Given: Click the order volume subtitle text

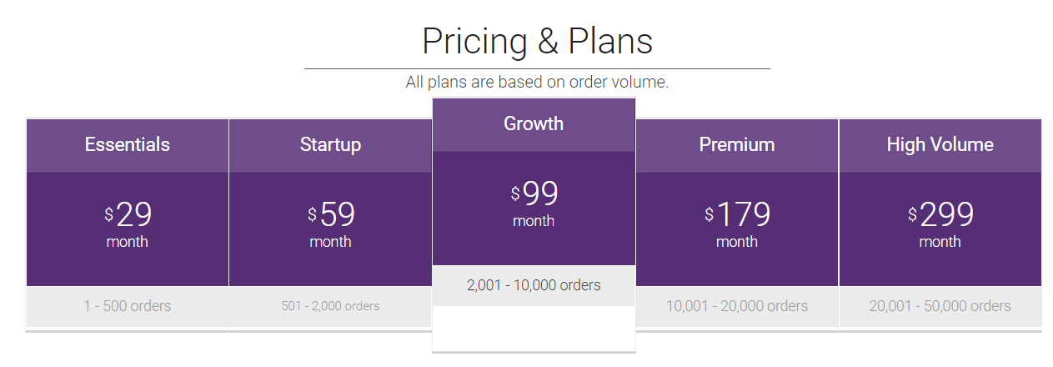Looking at the screenshot, I should tap(537, 83).
